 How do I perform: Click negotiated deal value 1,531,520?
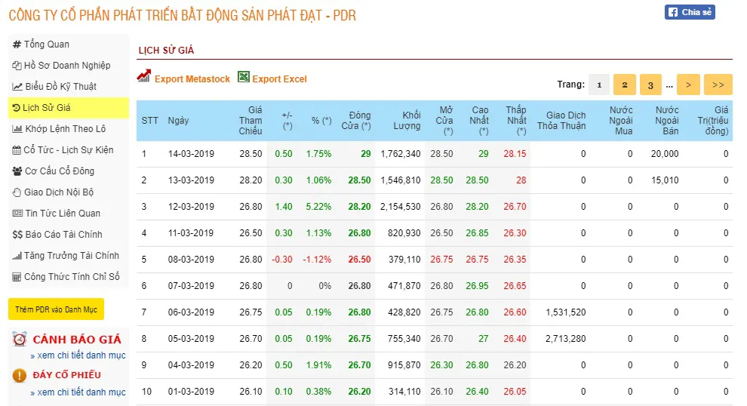click(x=565, y=312)
